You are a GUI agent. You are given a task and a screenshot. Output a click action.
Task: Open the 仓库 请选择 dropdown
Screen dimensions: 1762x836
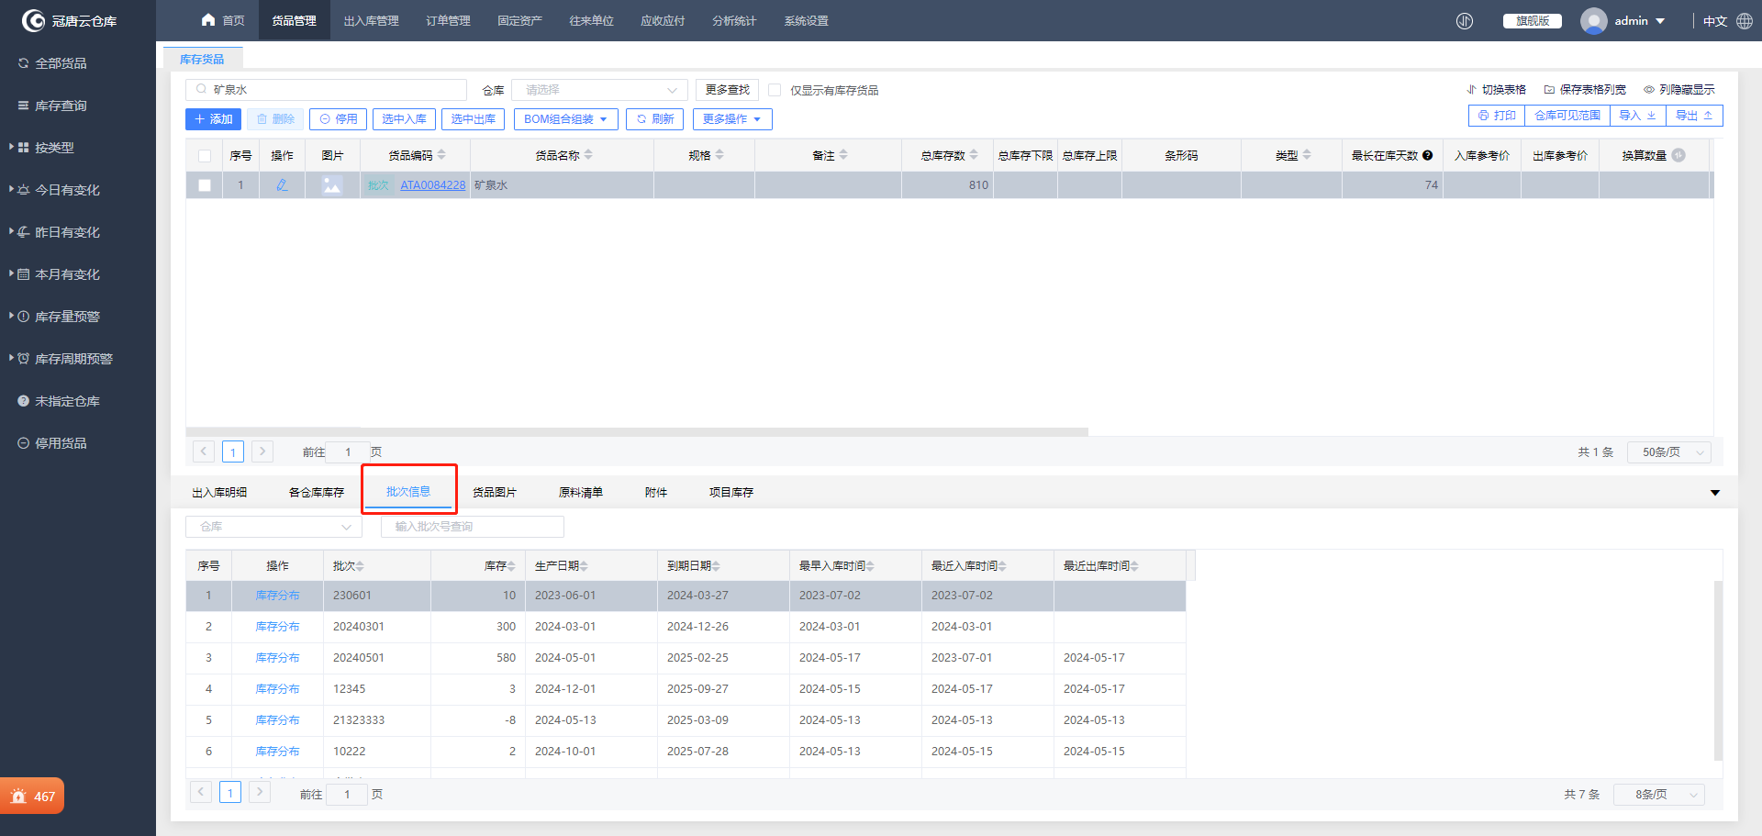(599, 90)
